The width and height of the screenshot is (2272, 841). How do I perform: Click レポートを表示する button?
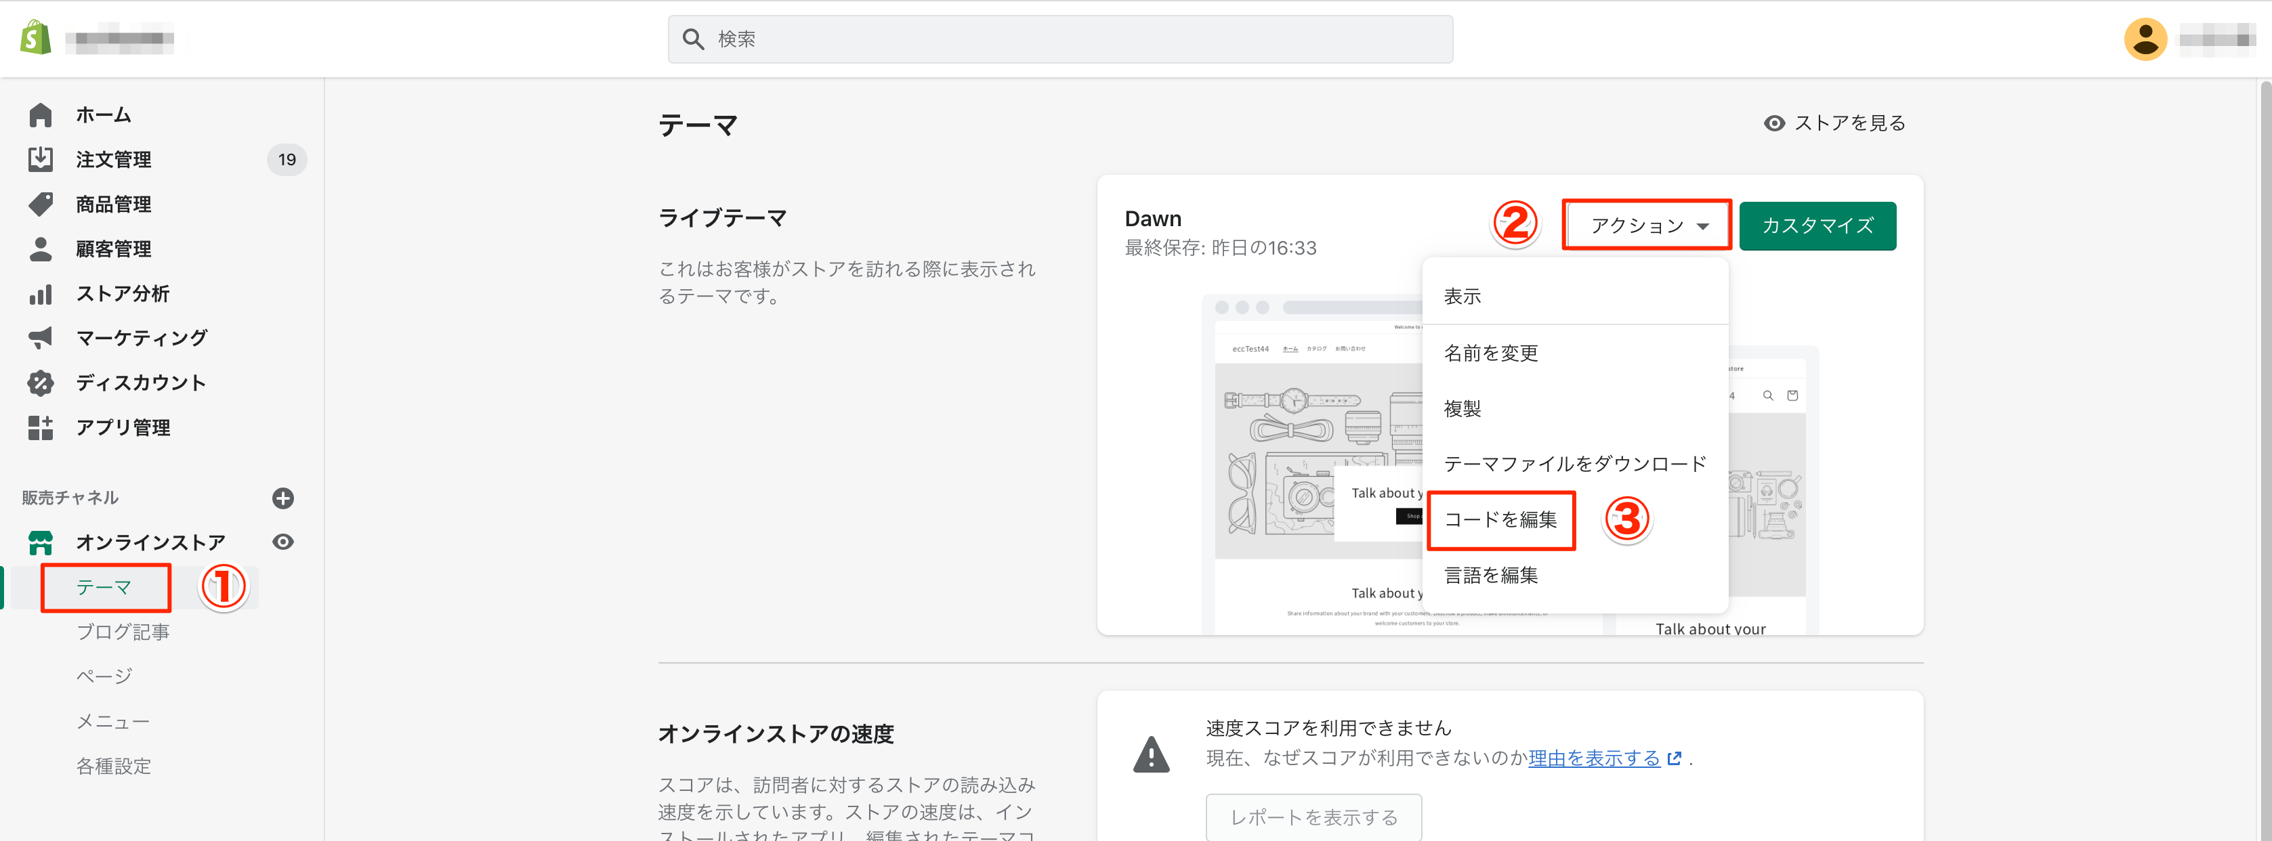1313,817
